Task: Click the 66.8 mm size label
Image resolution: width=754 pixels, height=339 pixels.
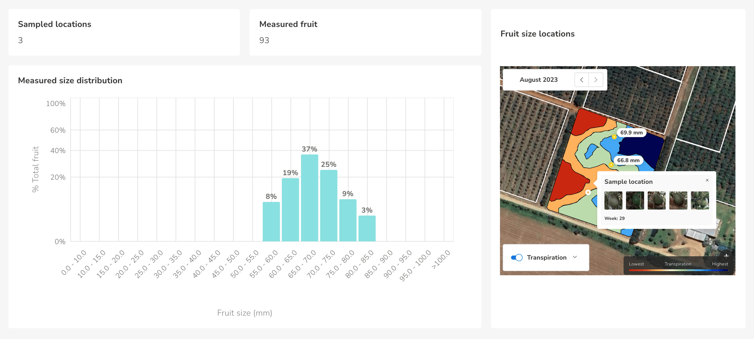Action: tap(628, 160)
